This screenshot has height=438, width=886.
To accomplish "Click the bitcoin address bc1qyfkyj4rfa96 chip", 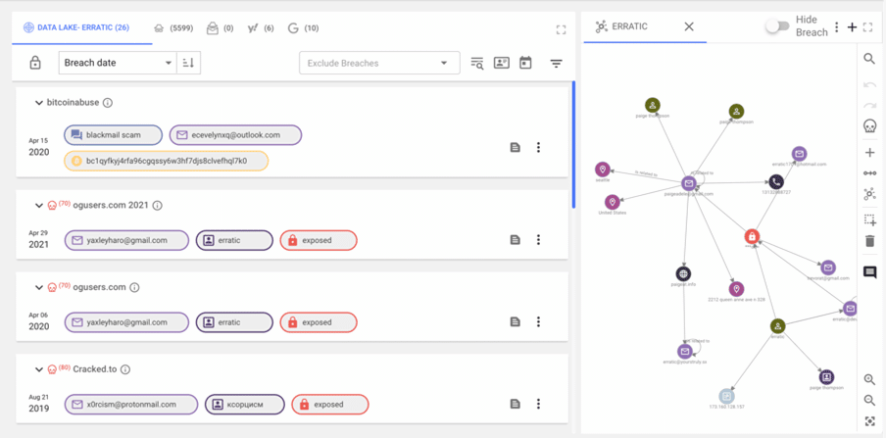I will click(167, 161).
